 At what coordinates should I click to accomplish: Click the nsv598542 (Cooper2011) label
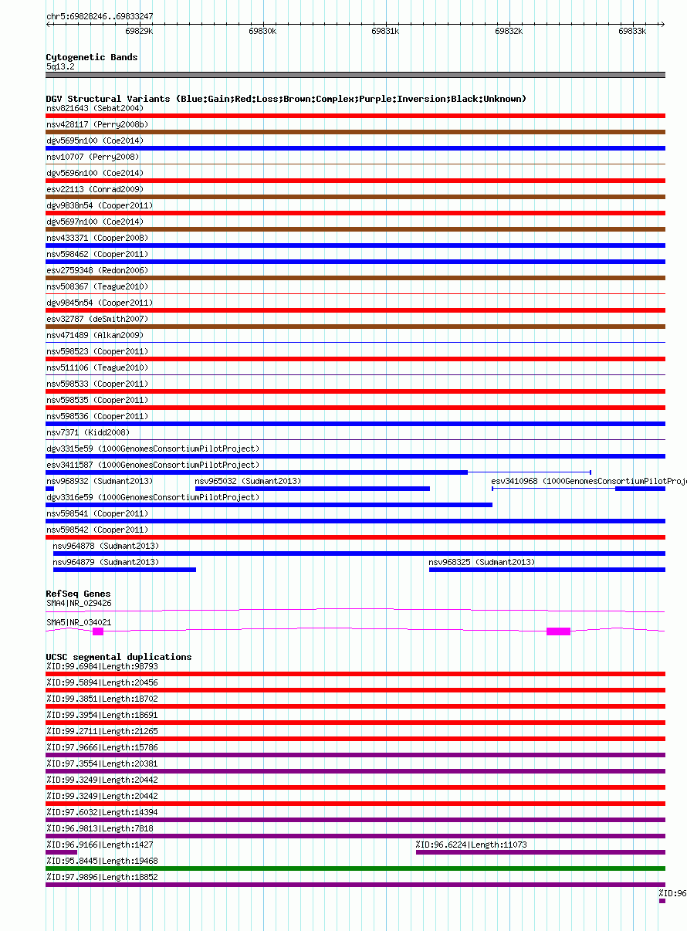coord(97,530)
